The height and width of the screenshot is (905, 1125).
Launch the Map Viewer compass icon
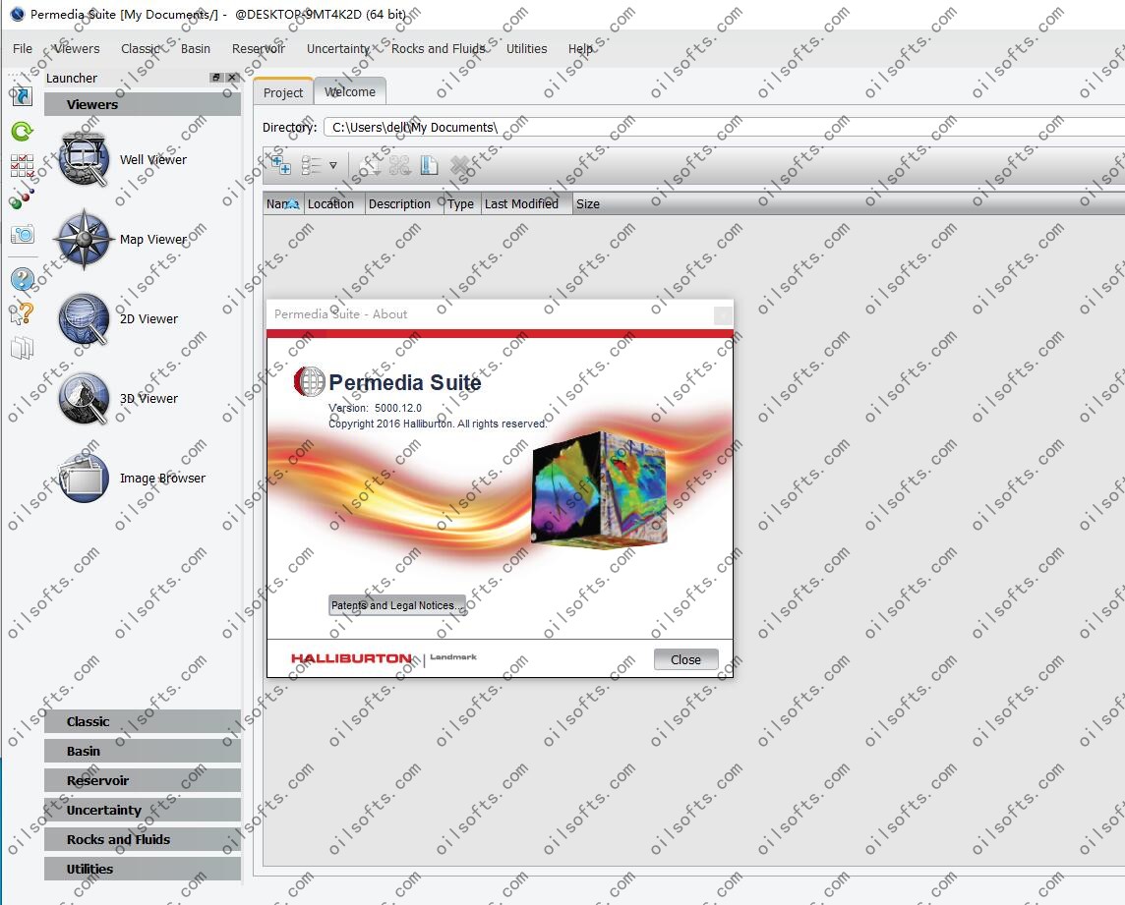(x=84, y=239)
